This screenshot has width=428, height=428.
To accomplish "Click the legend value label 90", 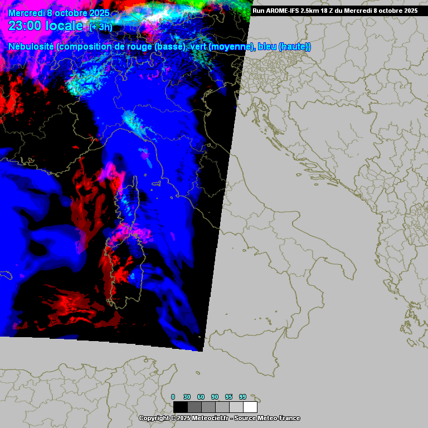I will pyautogui.click(x=215, y=397).
